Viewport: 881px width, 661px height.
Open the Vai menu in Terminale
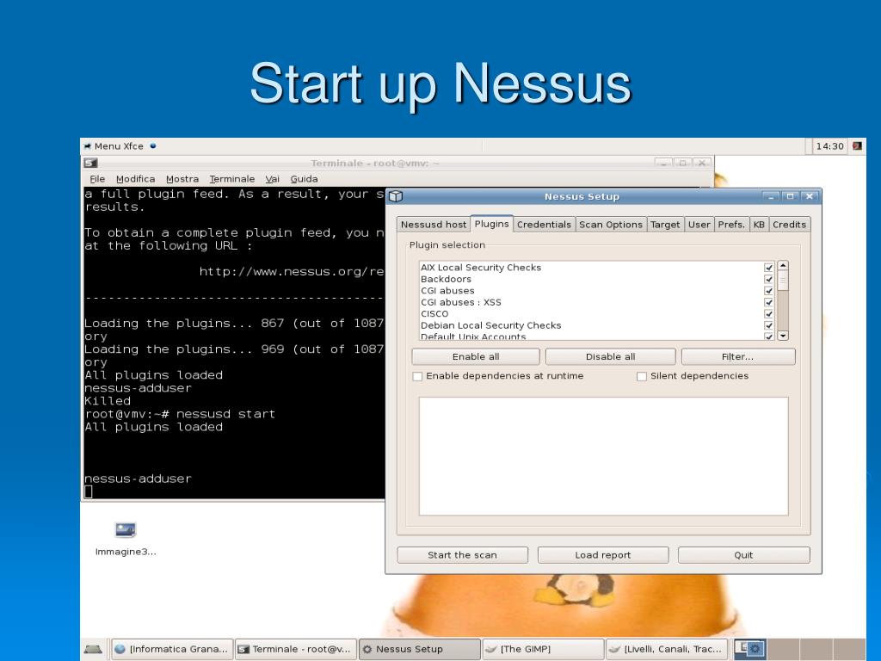coord(273,179)
